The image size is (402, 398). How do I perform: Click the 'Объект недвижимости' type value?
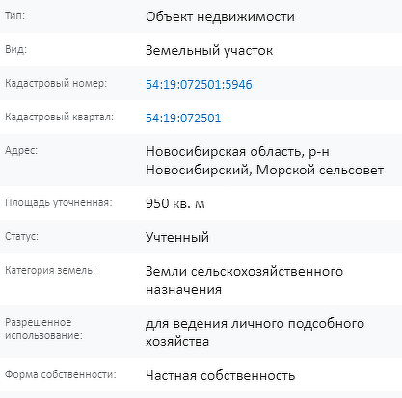[x=220, y=16]
